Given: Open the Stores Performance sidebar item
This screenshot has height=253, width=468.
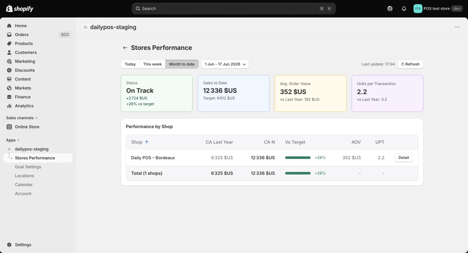Looking at the screenshot, I should tap(38, 158).
